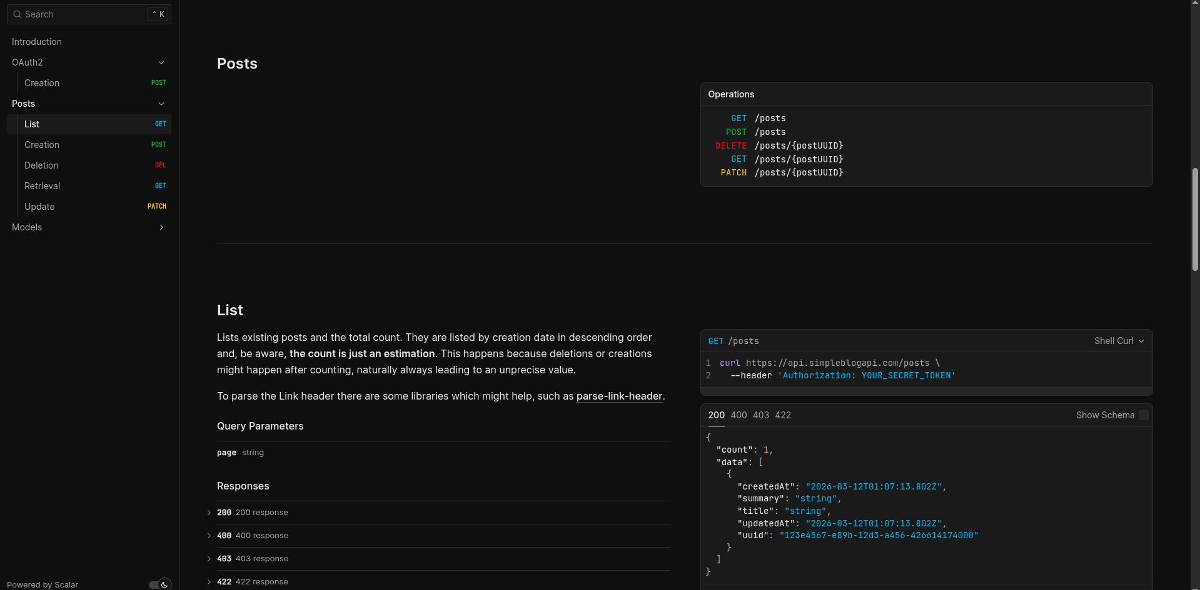
Task: Click the moon icon on the theme toggle
Action: click(165, 584)
